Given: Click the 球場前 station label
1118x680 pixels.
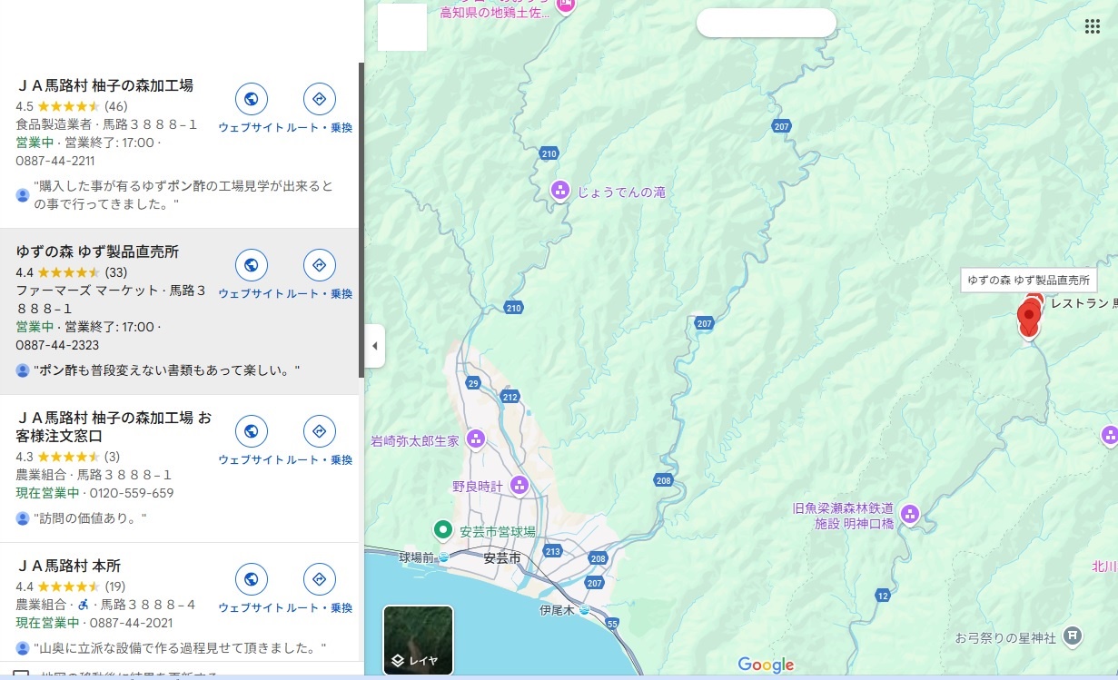Looking at the screenshot, I should pyautogui.click(x=418, y=557).
